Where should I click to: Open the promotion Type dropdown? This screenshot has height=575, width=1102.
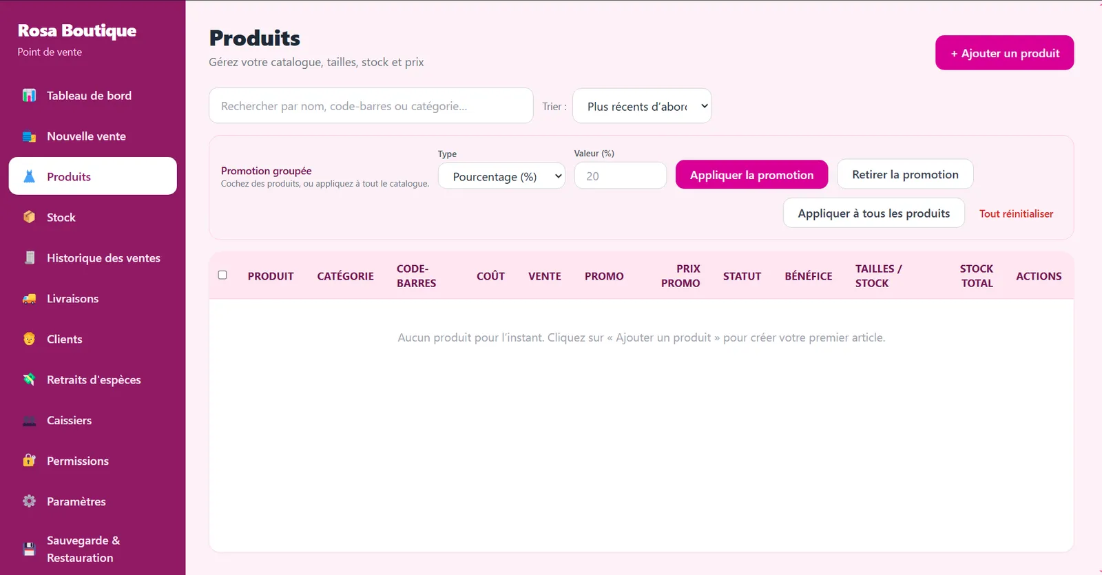501,176
